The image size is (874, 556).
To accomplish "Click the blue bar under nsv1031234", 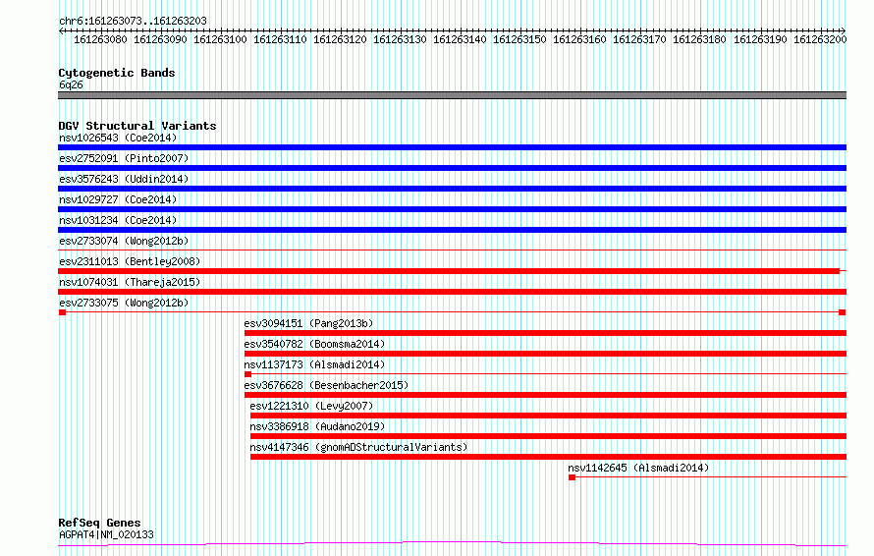I will (452, 230).
